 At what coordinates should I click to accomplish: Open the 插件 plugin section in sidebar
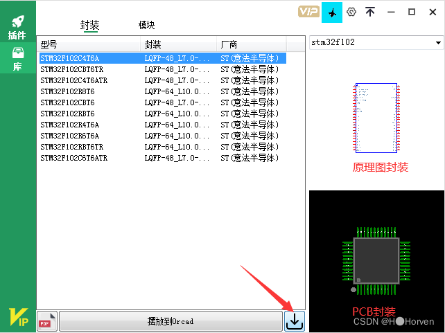pyautogui.click(x=17, y=27)
